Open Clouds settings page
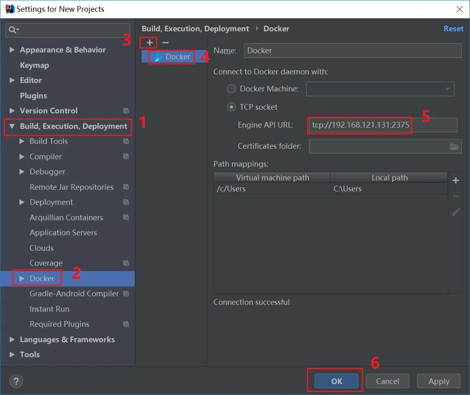This screenshot has width=470, height=395. tap(42, 248)
